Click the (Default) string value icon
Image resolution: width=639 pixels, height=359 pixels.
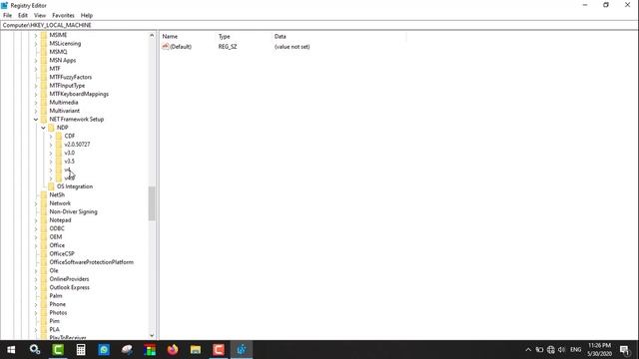[x=165, y=47]
